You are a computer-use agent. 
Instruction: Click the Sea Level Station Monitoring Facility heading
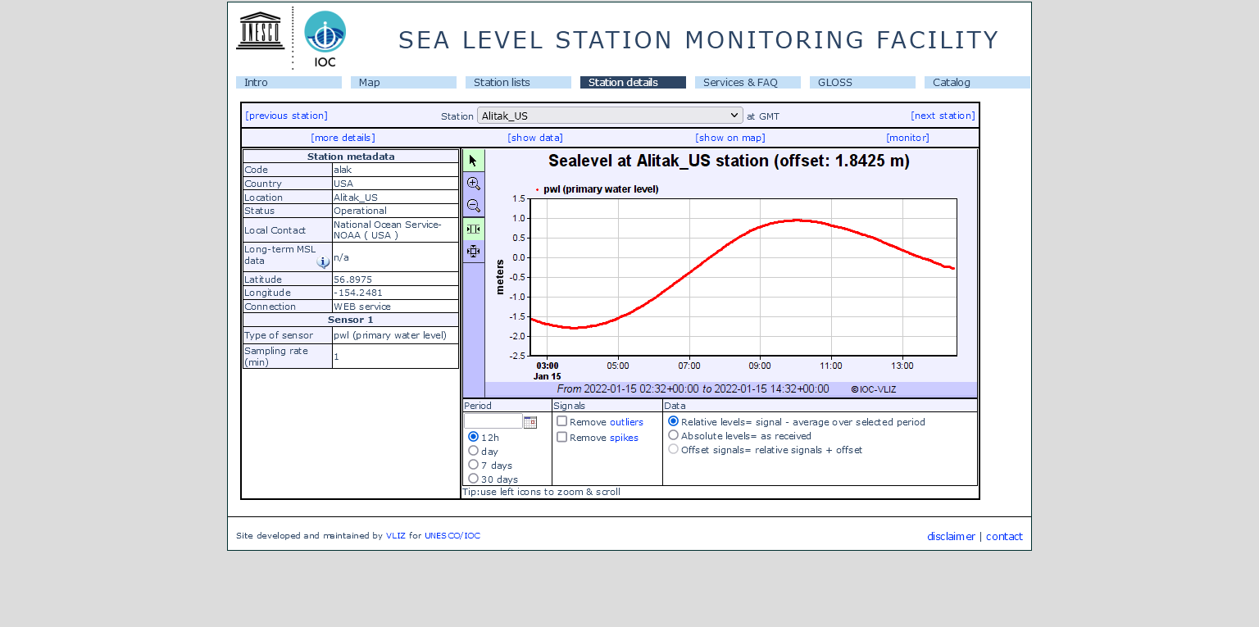(x=698, y=40)
